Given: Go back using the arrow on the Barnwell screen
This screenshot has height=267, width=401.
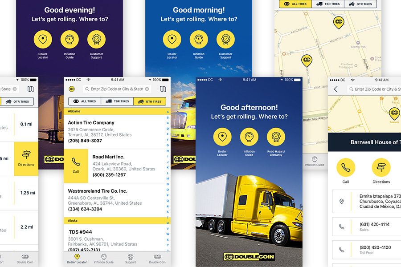Looking at the screenshot, I should [336, 89].
